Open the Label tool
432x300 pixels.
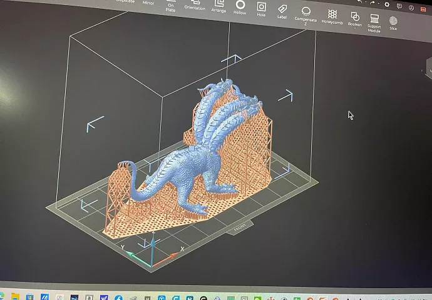pyautogui.click(x=282, y=12)
